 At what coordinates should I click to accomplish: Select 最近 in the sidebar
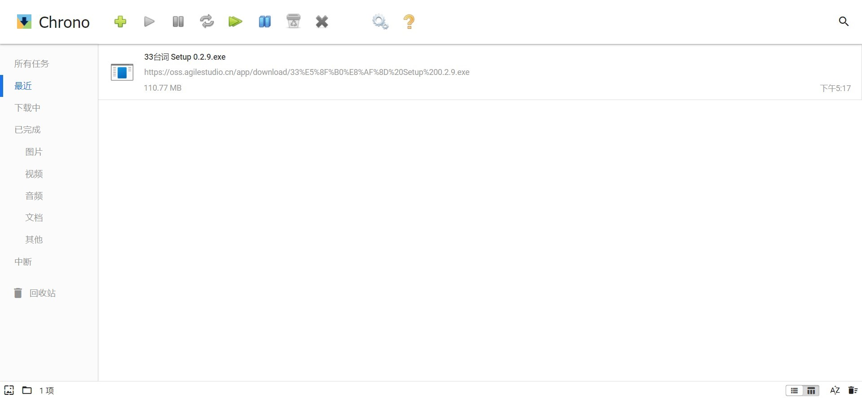coord(23,86)
